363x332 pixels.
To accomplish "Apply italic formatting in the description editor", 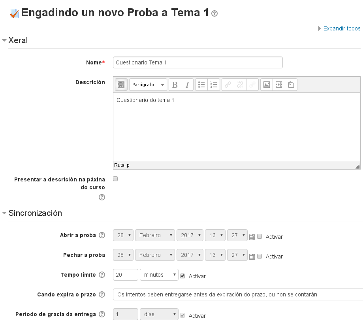I will coord(187,84).
